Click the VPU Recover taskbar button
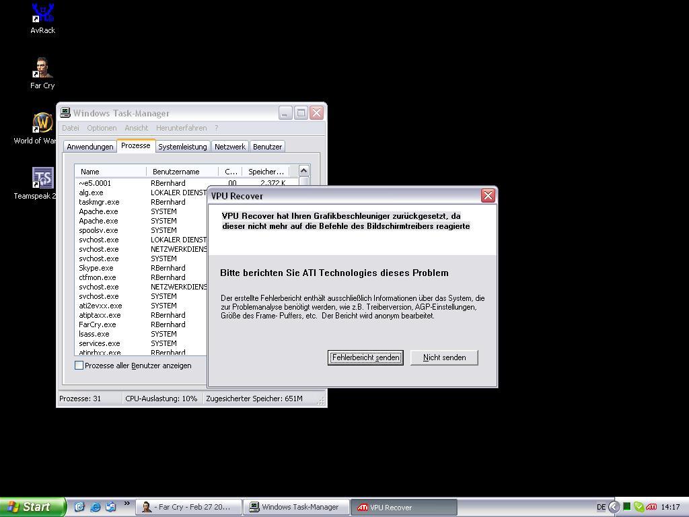This screenshot has width=689, height=517. (404, 507)
